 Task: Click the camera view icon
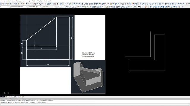pos(180,7)
